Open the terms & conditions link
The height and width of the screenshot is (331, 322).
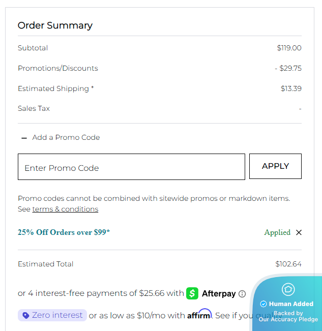pos(65,209)
